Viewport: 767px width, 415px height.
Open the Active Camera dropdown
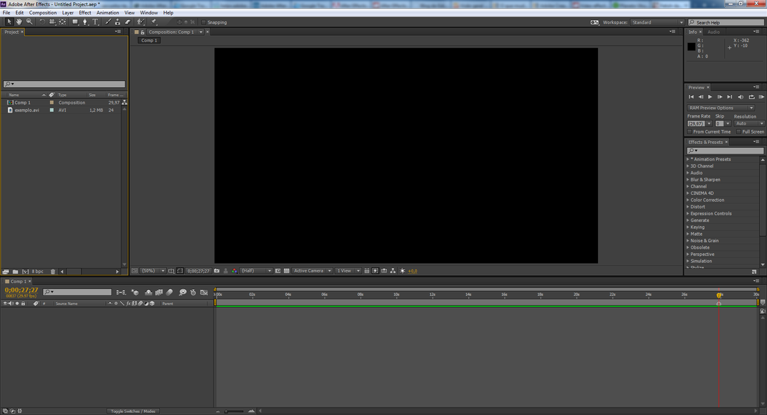[x=312, y=271]
